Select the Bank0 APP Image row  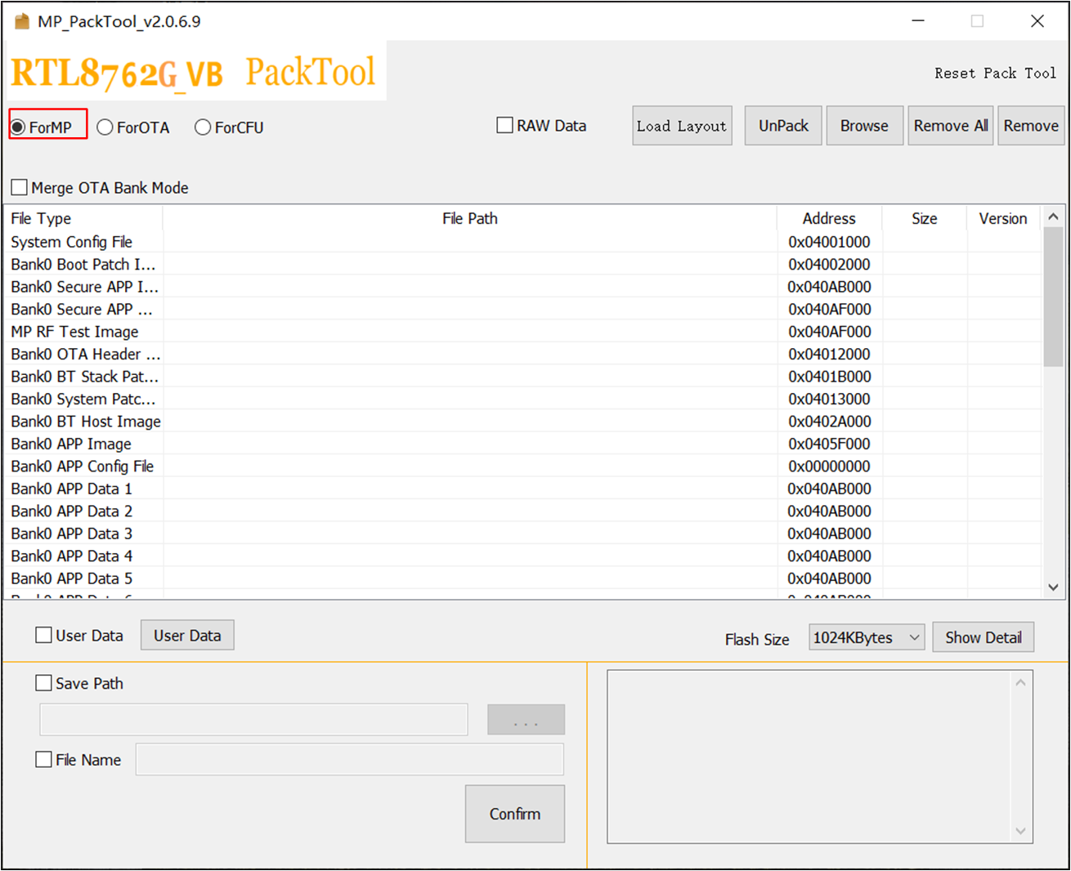coord(71,444)
